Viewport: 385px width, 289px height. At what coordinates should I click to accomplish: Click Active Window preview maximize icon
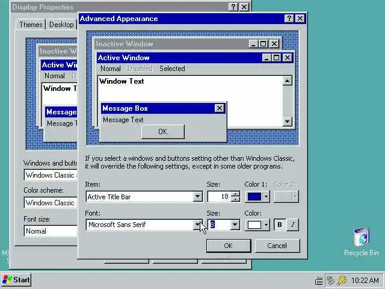[x=276, y=58]
